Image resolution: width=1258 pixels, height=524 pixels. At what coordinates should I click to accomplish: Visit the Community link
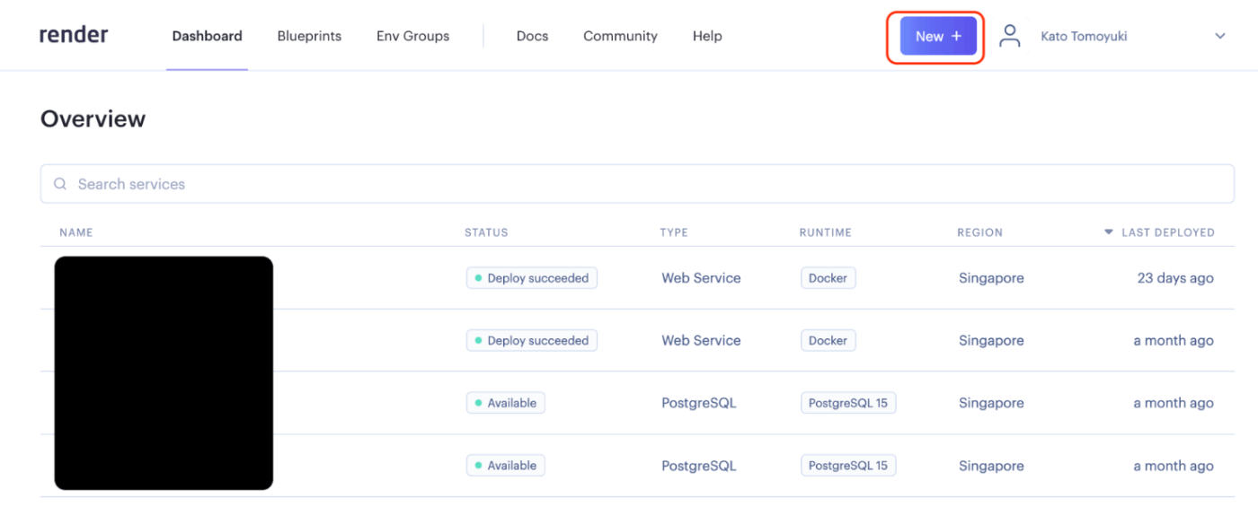point(620,37)
